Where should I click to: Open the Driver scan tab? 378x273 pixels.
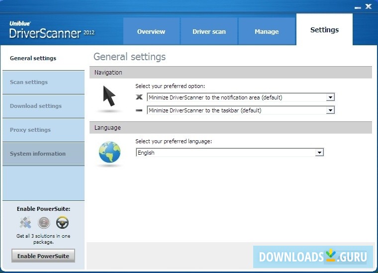point(209,31)
